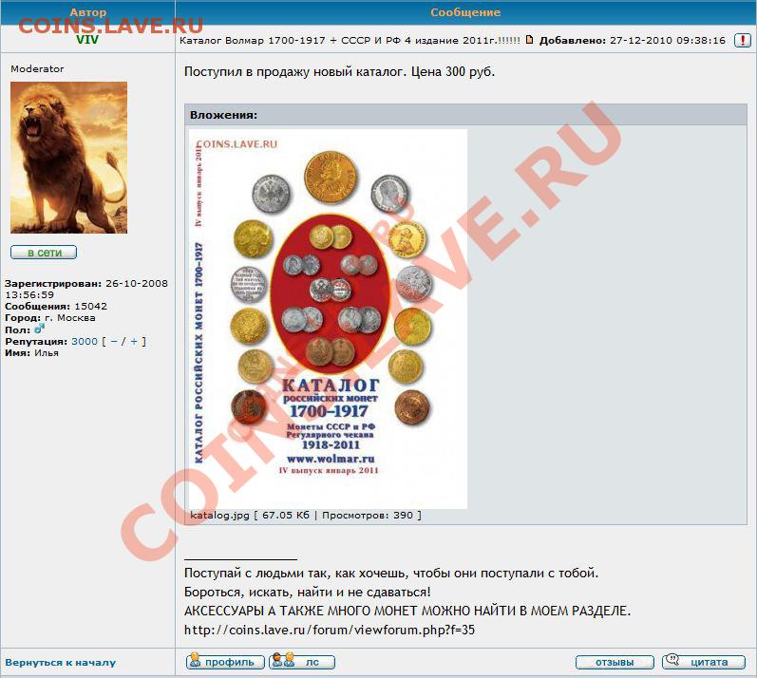The height and width of the screenshot is (678, 757).
Task: Click the red exclamation report icon
Action: [x=742, y=41]
